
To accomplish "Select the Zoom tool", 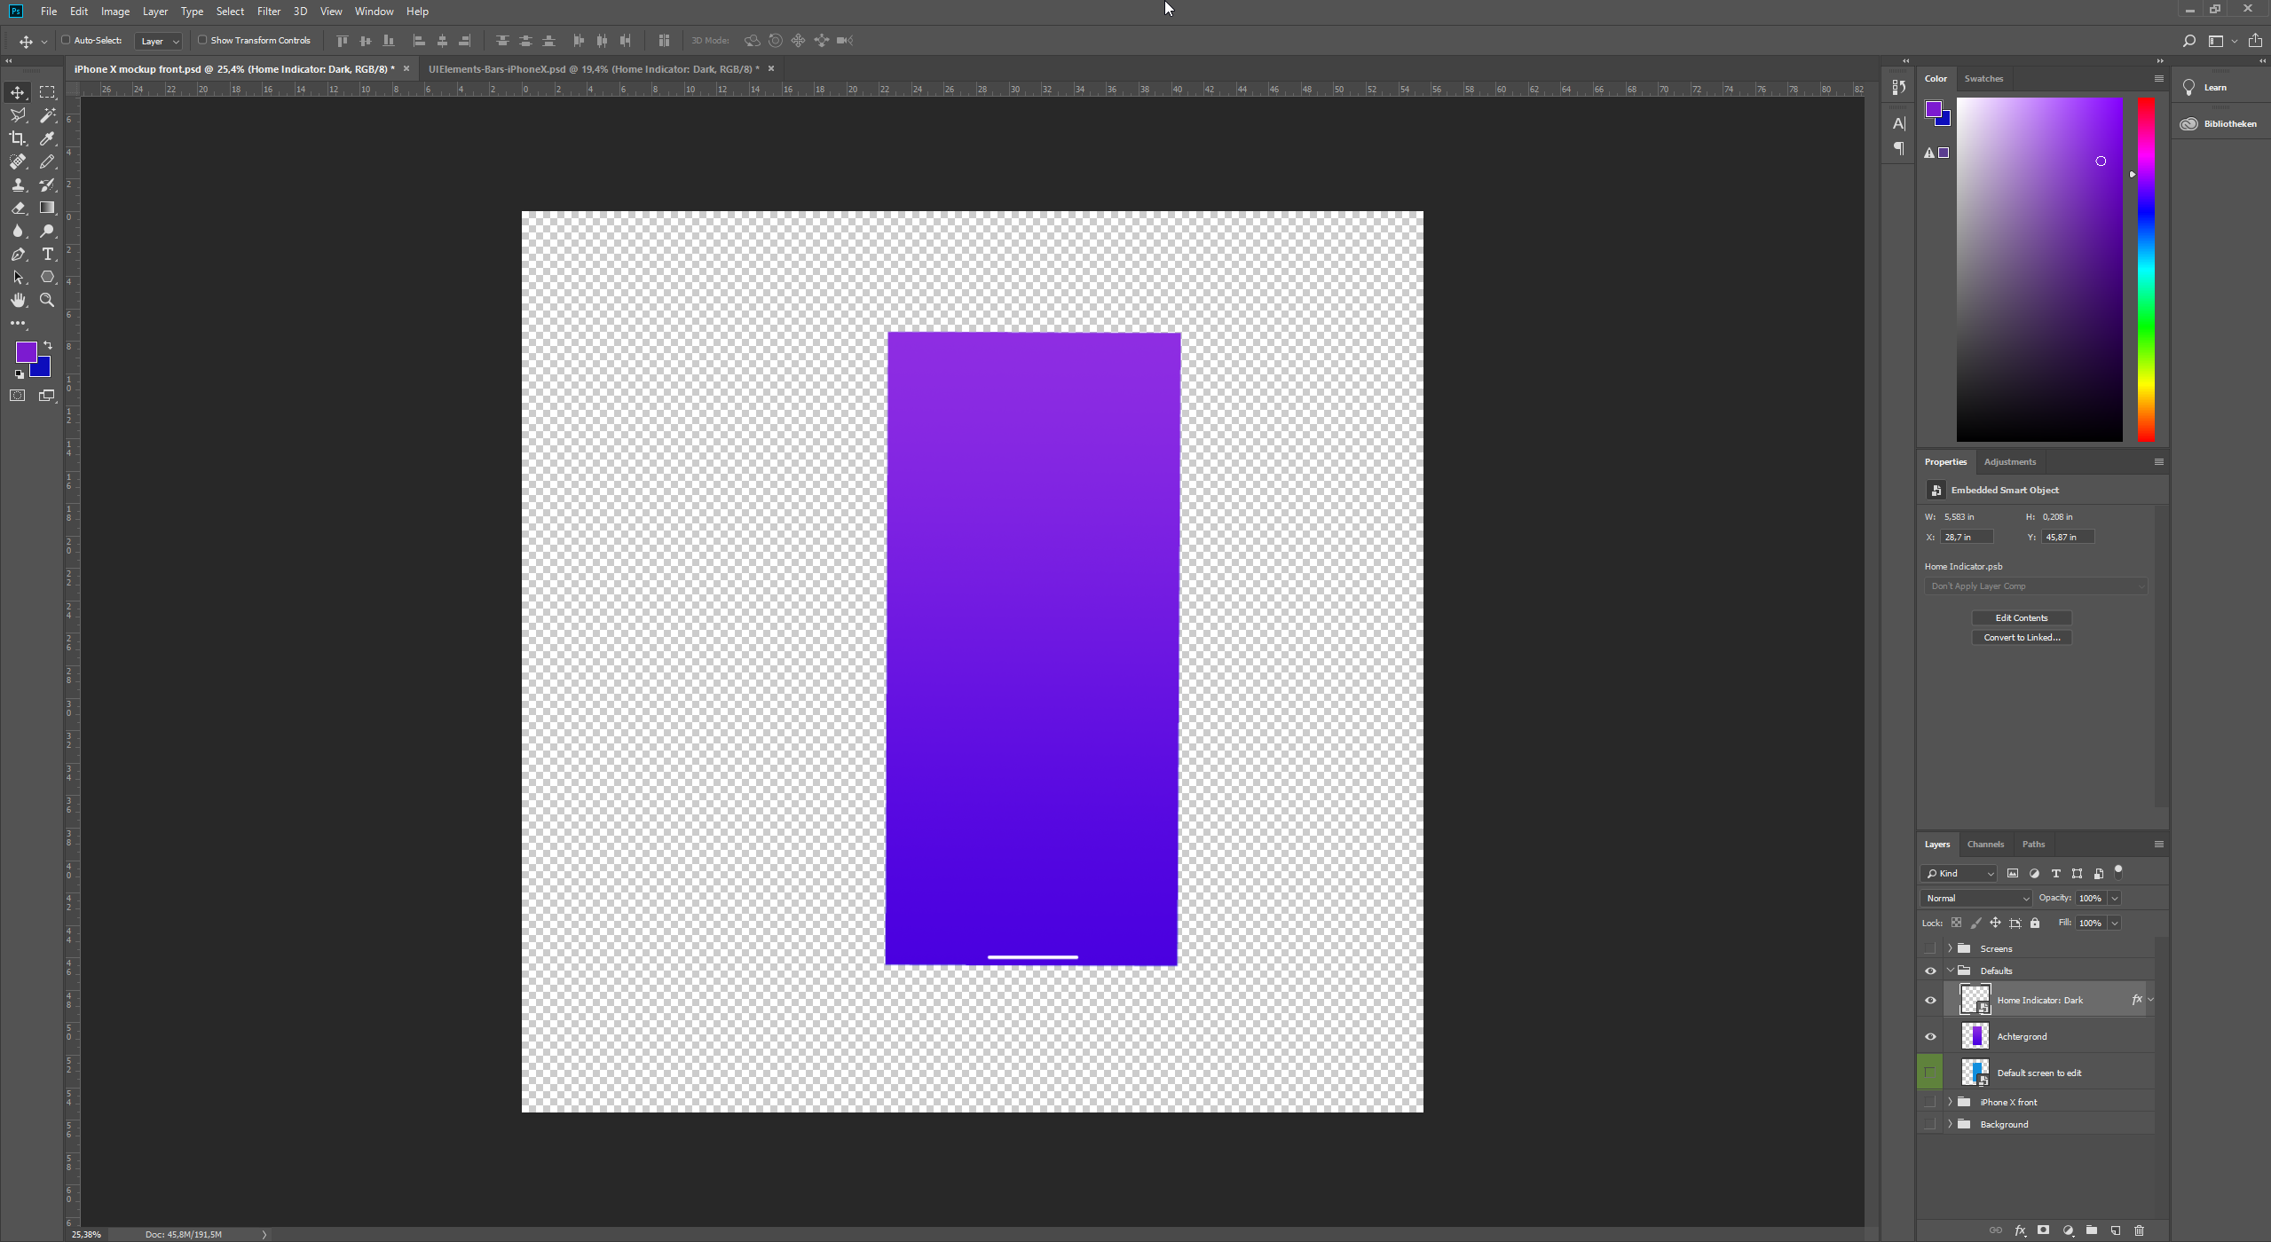I will pyautogui.click(x=47, y=301).
